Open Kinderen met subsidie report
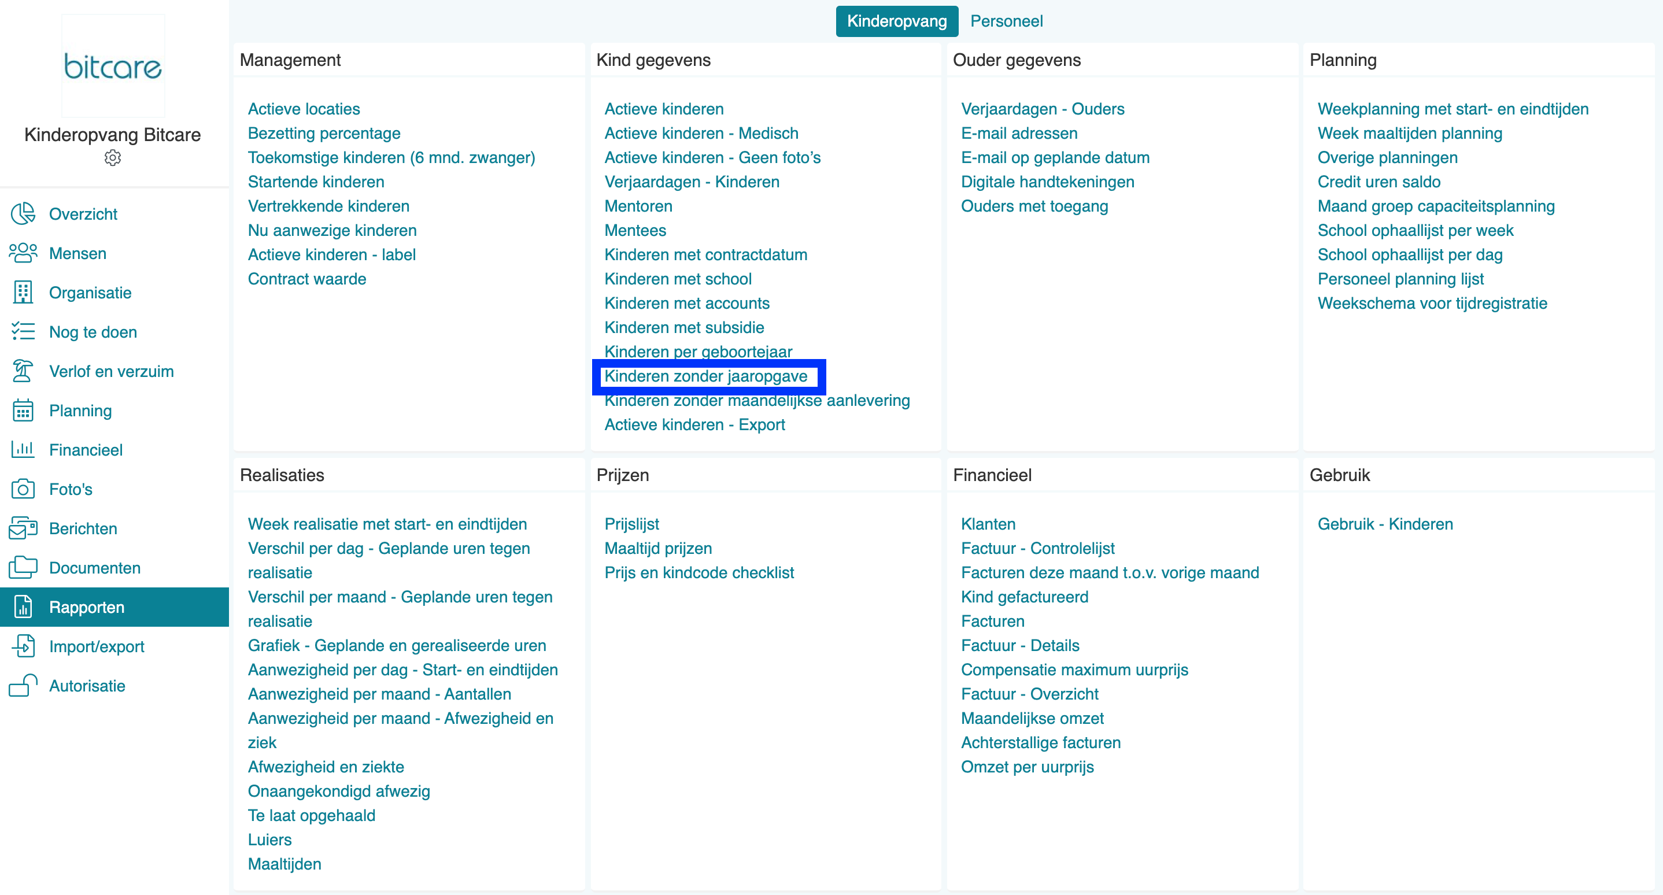 684,328
